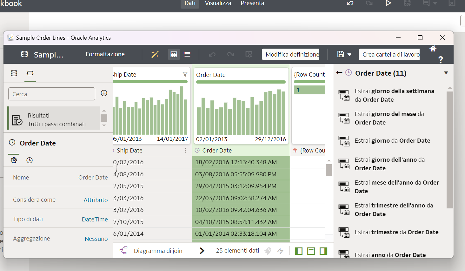Change Considera come Attributo setting

[x=96, y=200]
